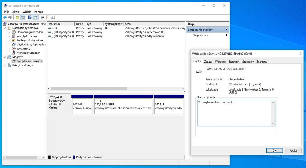This screenshot has width=306, height=168.
Task: Click Anuluj in Properties dialog
Action: coord(293,151)
